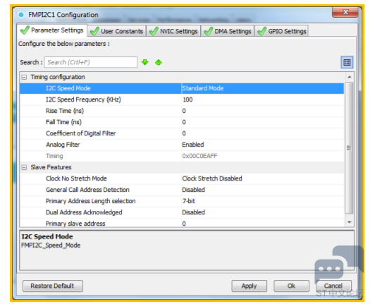
Task: Switch to the GPIO Settings tab
Action: coord(281,31)
